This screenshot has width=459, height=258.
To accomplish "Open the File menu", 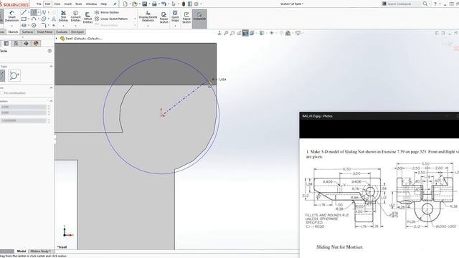I will [x=39, y=4].
